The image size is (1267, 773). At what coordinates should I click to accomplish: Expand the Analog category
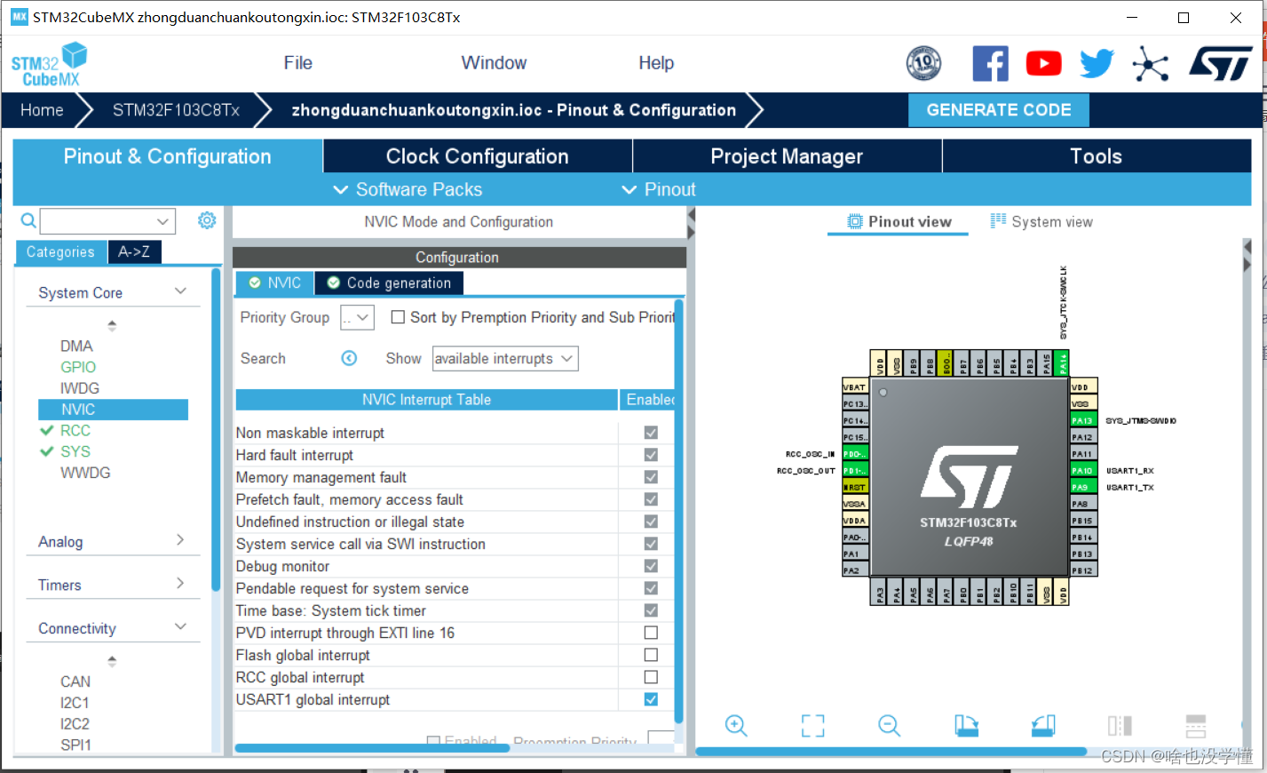(x=180, y=540)
